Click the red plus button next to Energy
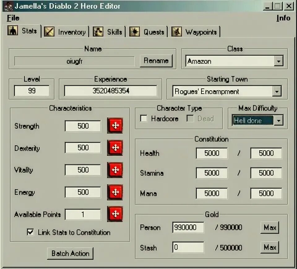The height and width of the screenshot is (269, 297). pos(115,192)
